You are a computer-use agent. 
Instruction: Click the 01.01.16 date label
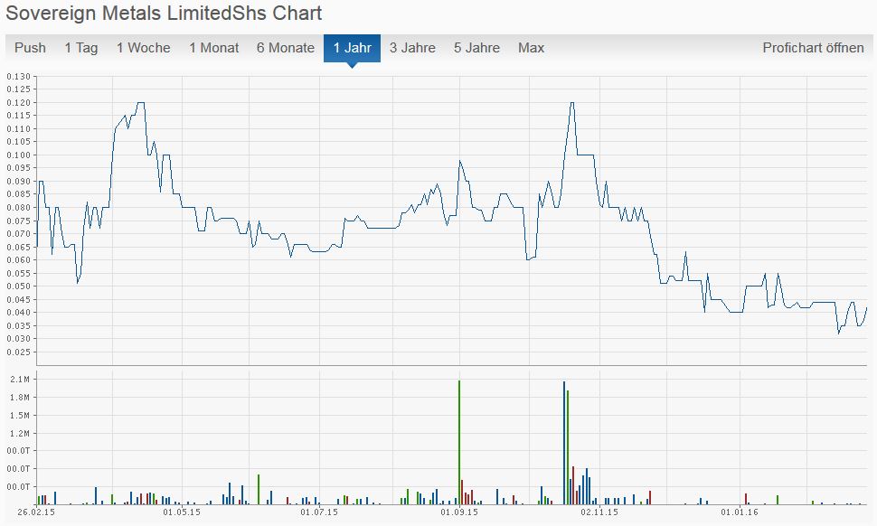click(740, 512)
